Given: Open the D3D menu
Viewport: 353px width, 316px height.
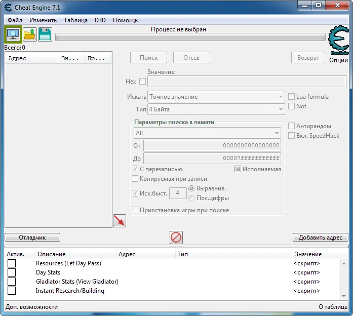Looking at the screenshot, I should (x=100, y=20).
